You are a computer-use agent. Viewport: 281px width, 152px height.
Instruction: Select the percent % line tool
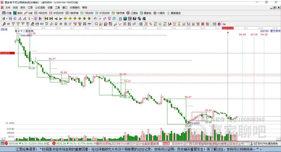point(151,24)
